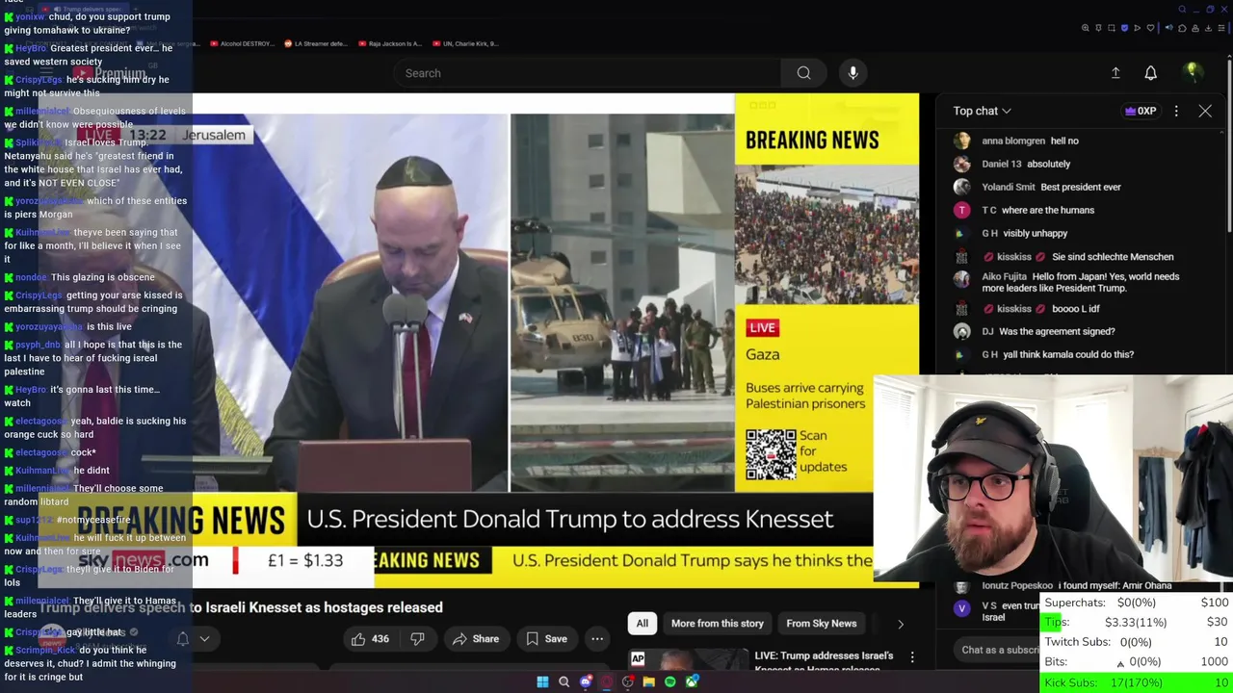
Task: Click the browser zoom magnifier icon
Action: [x=1086, y=28]
